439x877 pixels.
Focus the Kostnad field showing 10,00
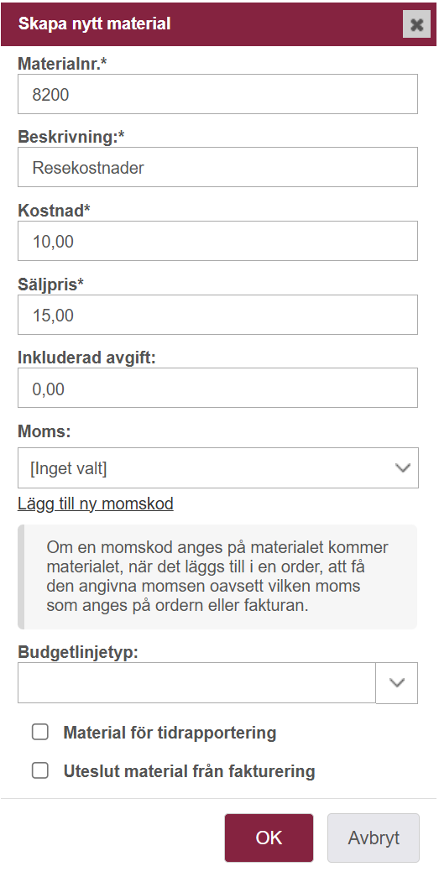[217, 241]
